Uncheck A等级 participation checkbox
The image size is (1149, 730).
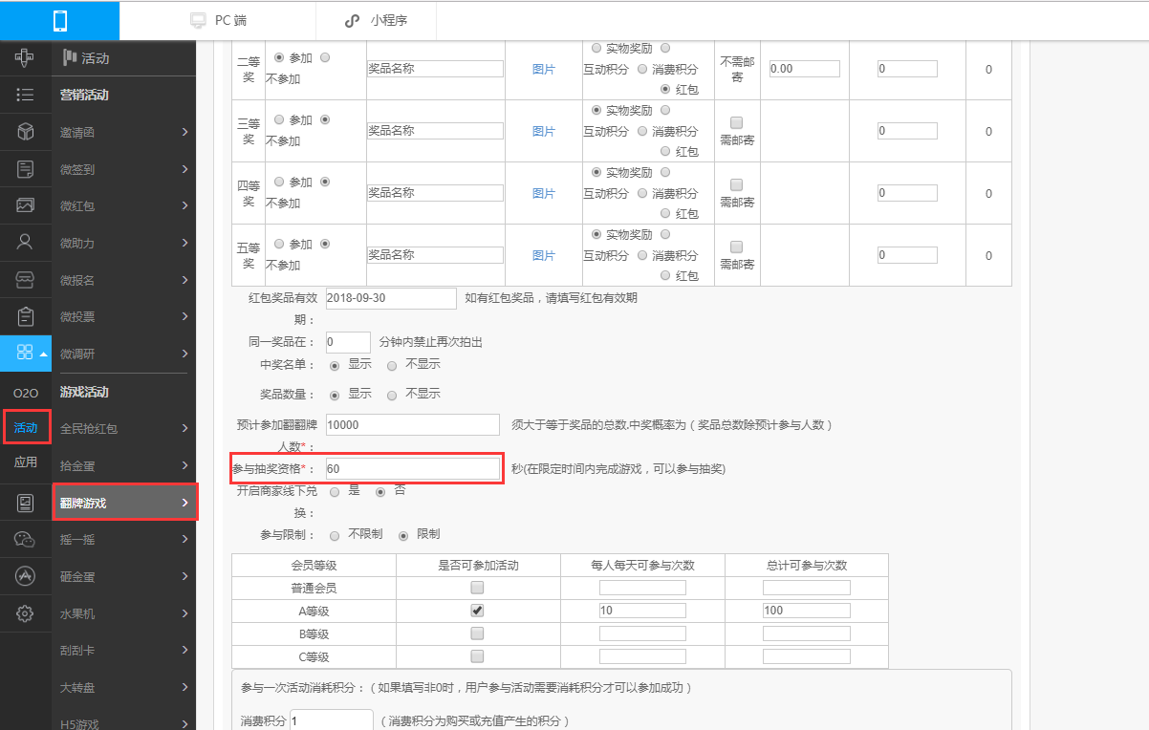[x=477, y=610]
